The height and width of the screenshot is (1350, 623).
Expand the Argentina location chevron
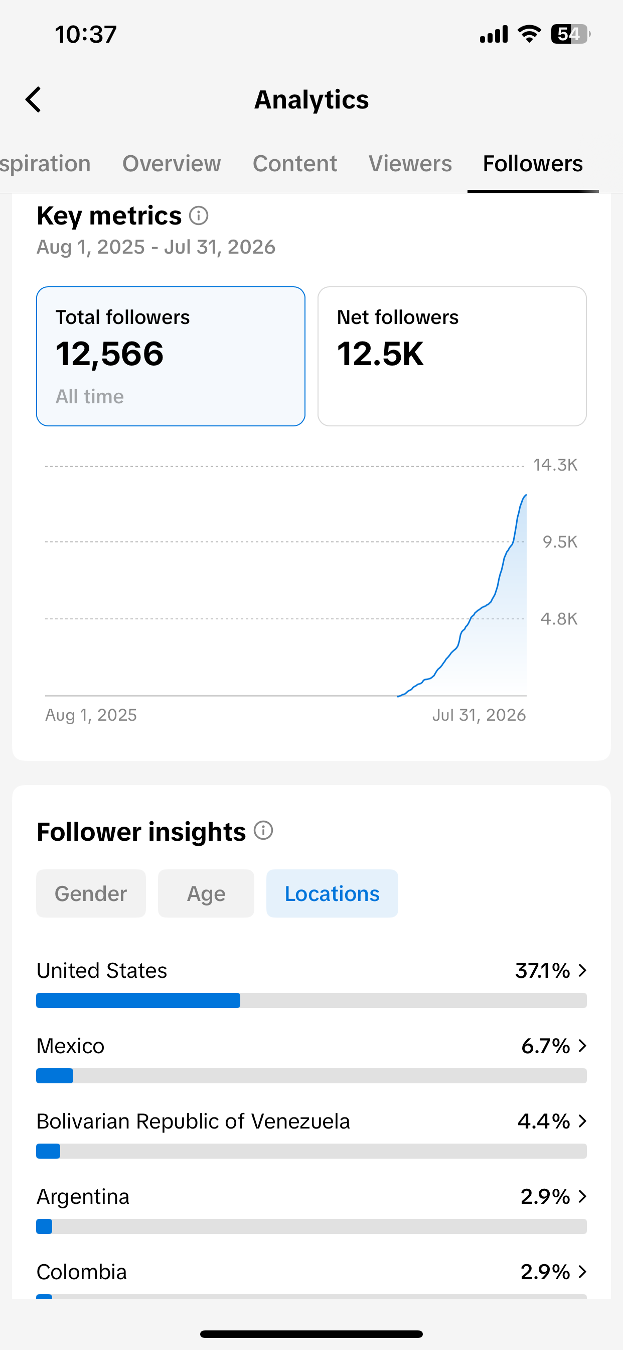coord(582,1196)
